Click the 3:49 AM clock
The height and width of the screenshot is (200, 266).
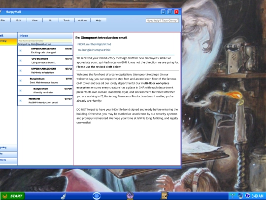[257, 196]
